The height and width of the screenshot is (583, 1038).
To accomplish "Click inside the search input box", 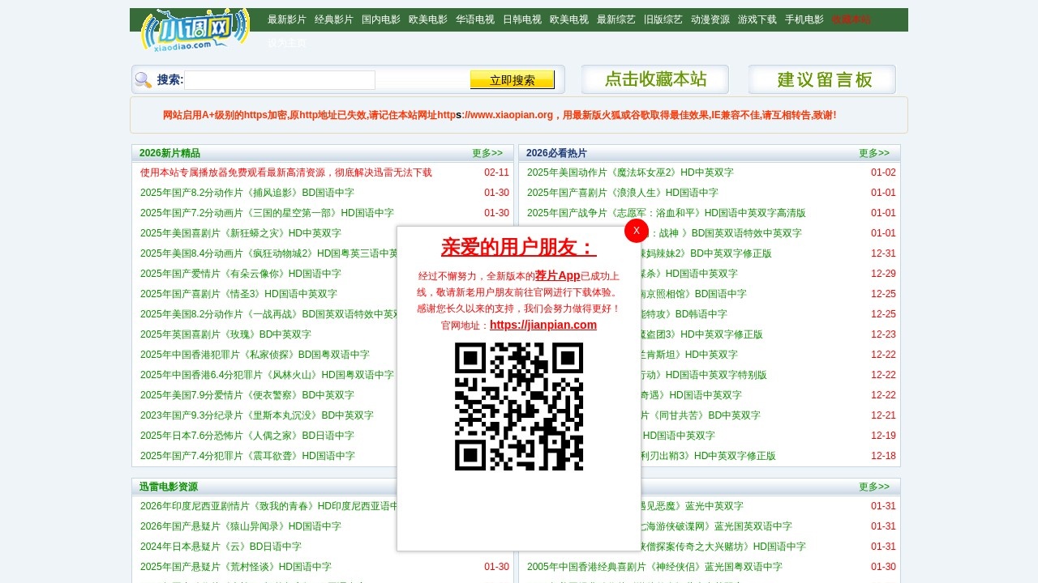I will [280, 79].
